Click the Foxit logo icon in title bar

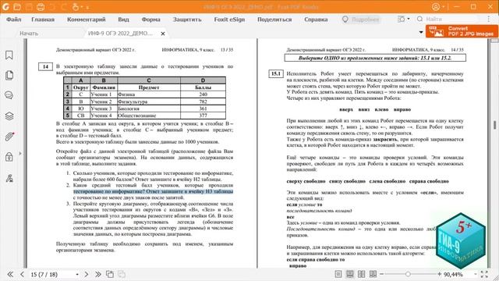pos(5,6)
